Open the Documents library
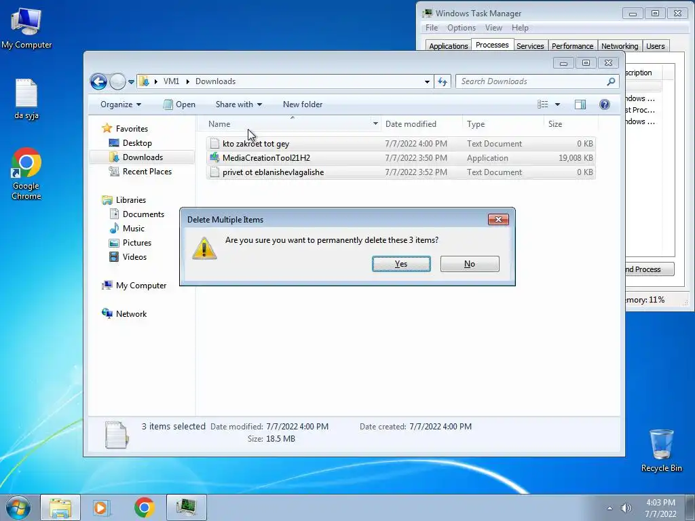This screenshot has height=521, width=695. [143, 214]
